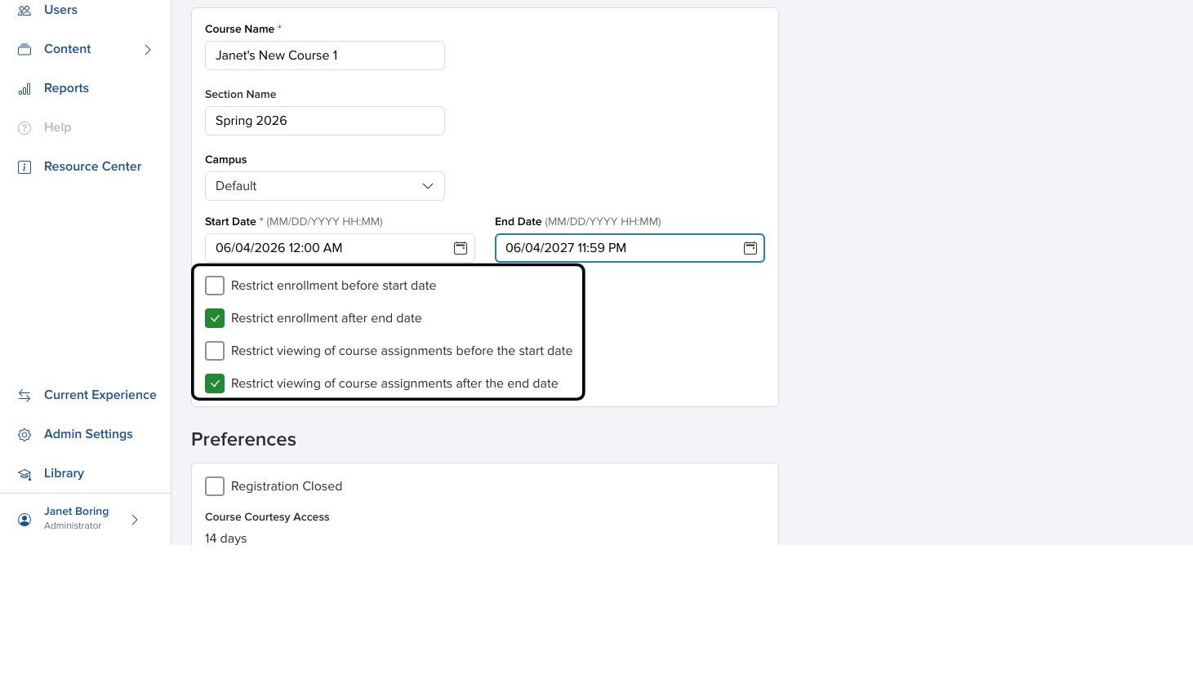The width and height of the screenshot is (1193, 687).
Task: Open the Reports section
Action: (66, 88)
